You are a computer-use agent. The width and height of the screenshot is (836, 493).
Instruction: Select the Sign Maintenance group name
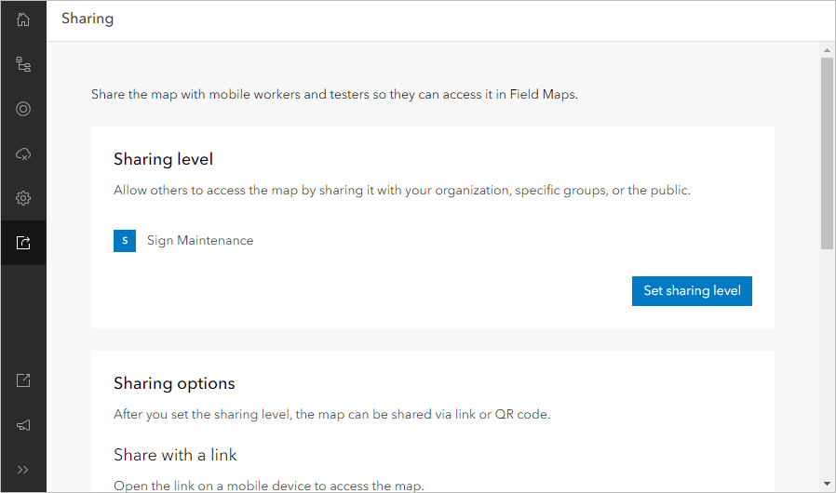(x=200, y=241)
